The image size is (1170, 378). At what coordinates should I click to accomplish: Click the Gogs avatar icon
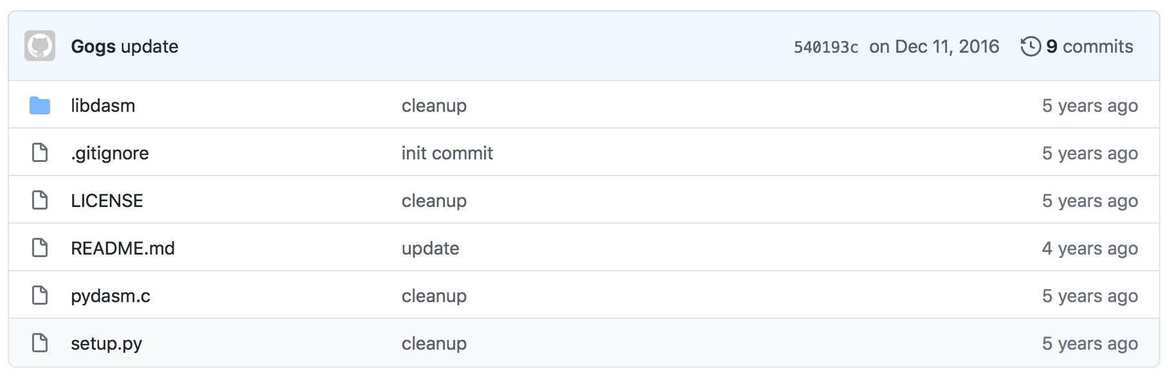point(40,46)
